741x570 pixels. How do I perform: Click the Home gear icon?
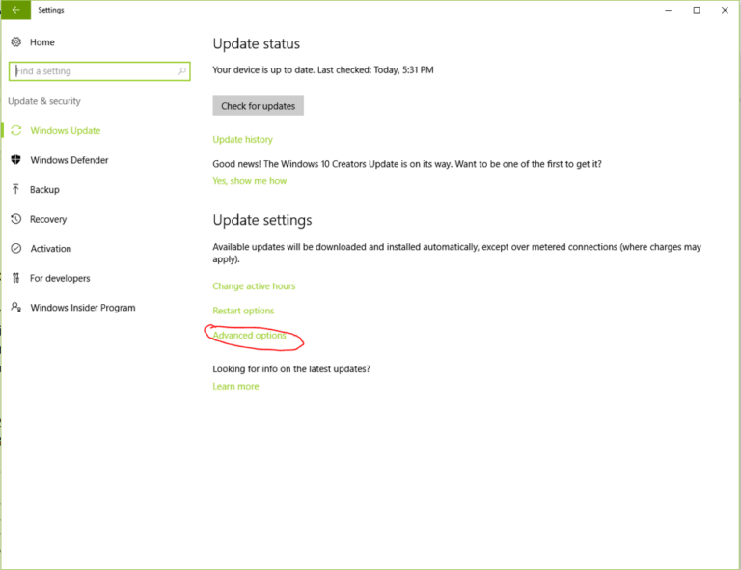(x=16, y=42)
